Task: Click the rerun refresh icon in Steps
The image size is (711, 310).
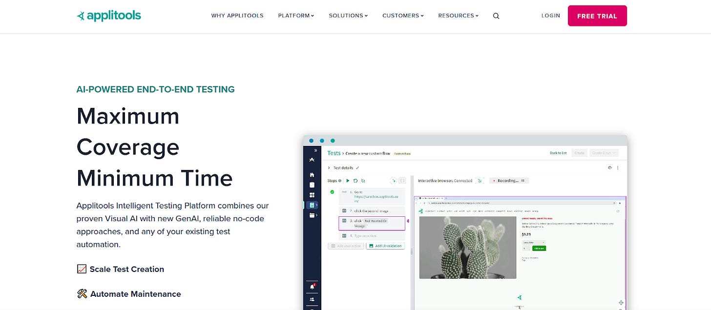Action: (x=355, y=181)
